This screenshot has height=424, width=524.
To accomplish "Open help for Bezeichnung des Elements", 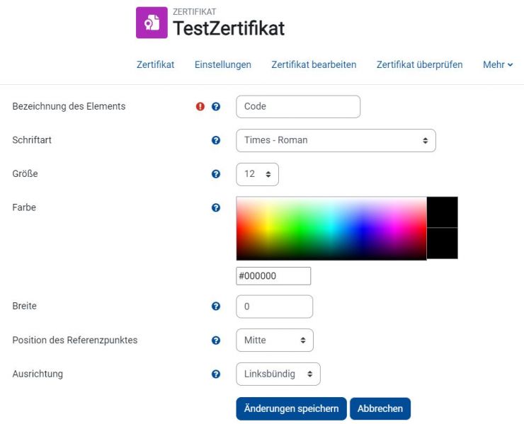I will [x=216, y=106].
